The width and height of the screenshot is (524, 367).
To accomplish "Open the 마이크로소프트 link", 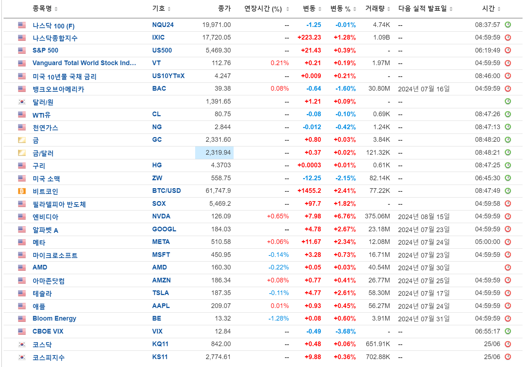I will [x=55, y=255].
